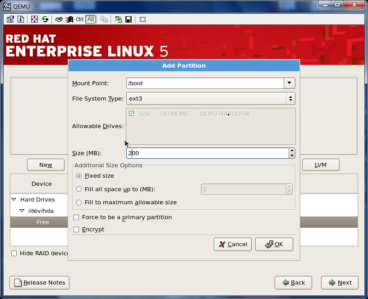
Task: Click the '74748 MB' drive size text
Action: [x=174, y=114]
